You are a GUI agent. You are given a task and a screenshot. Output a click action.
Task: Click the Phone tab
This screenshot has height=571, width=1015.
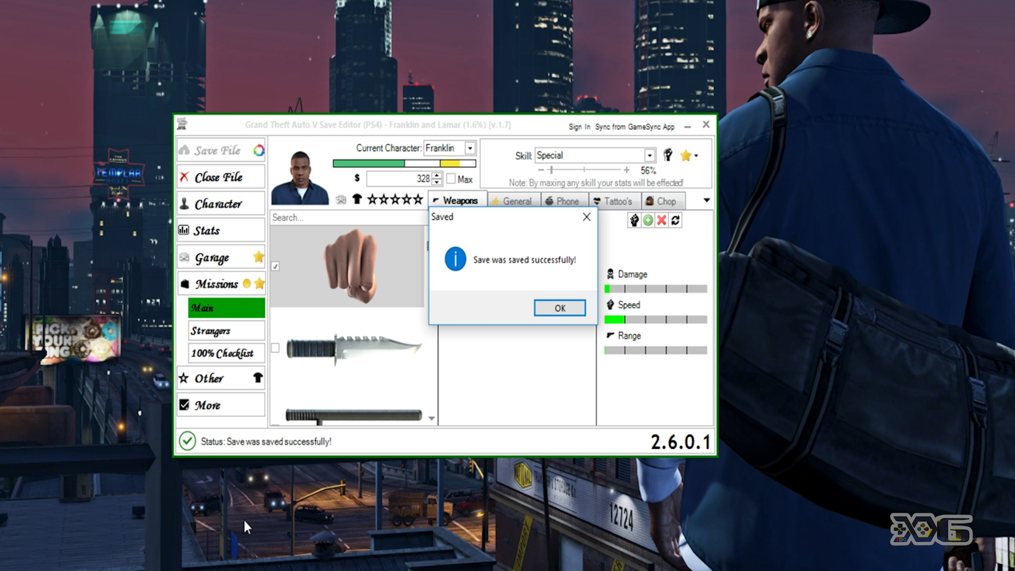coord(567,201)
